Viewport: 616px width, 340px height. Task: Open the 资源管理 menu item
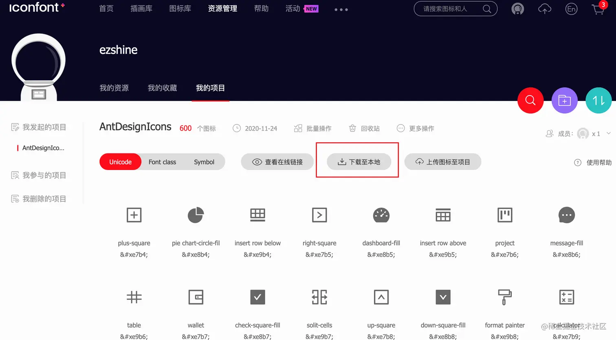[x=222, y=9]
